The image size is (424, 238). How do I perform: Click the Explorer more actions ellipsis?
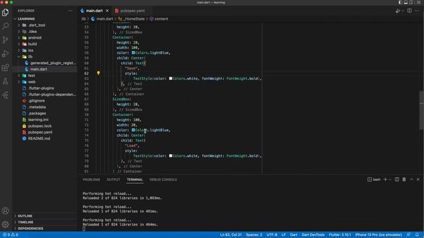coord(71,11)
